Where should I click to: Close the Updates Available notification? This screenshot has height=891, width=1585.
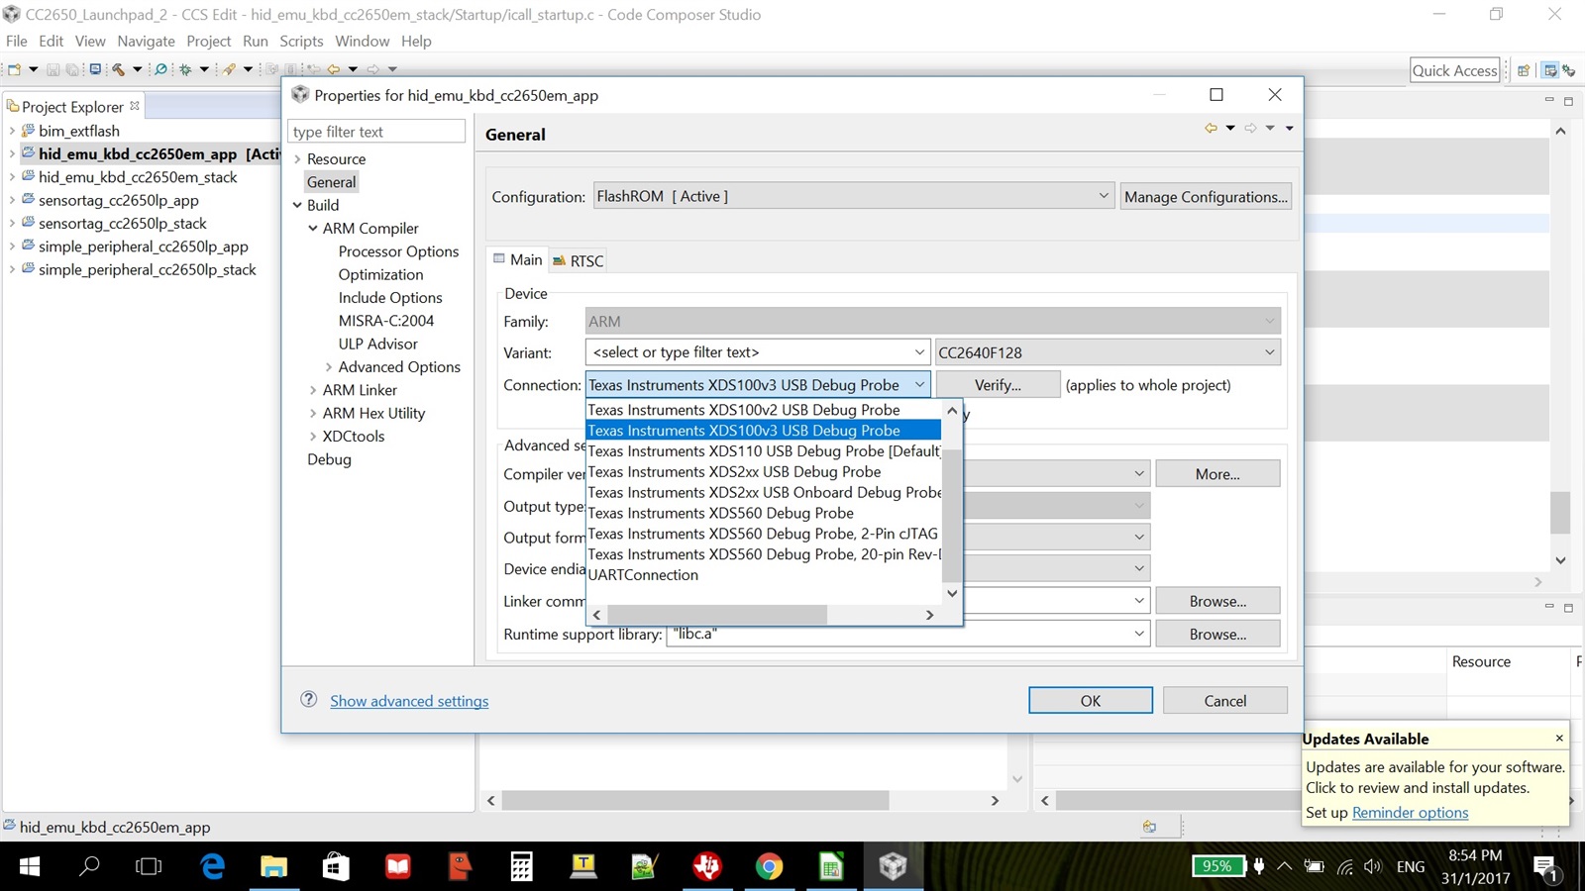pyautogui.click(x=1559, y=738)
